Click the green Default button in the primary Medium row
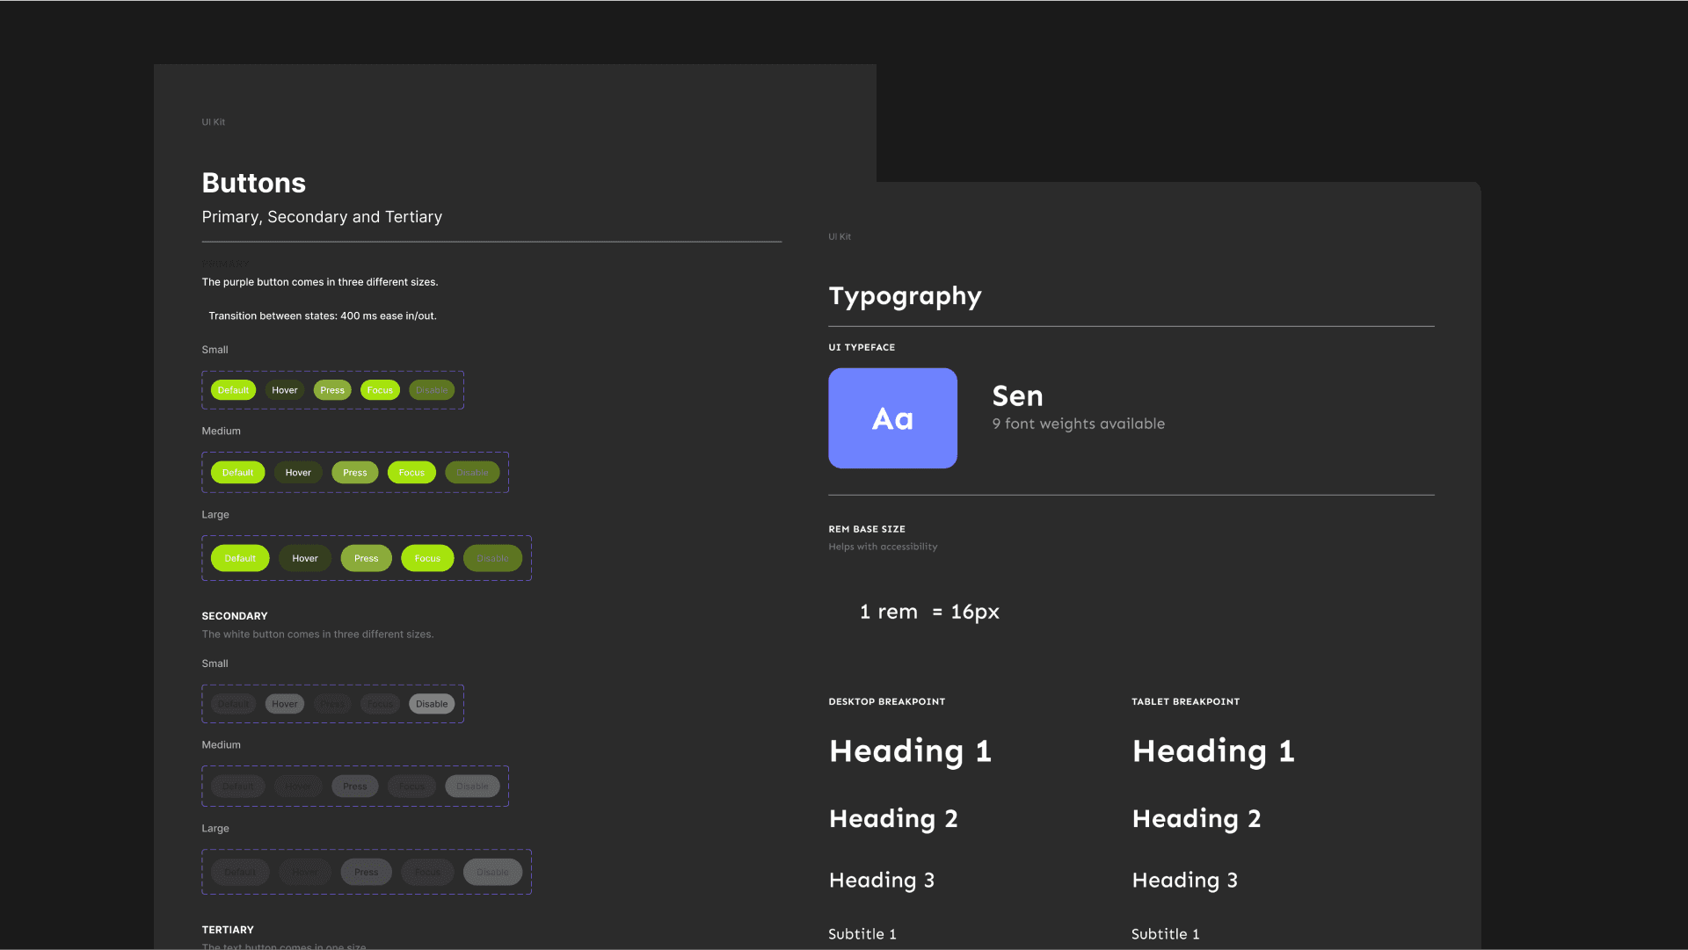 pyautogui.click(x=237, y=473)
